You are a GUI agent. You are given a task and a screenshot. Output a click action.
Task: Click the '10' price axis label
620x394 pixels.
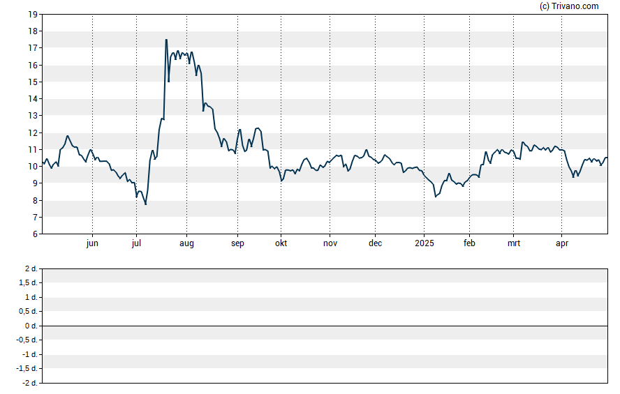coord(33,167)
